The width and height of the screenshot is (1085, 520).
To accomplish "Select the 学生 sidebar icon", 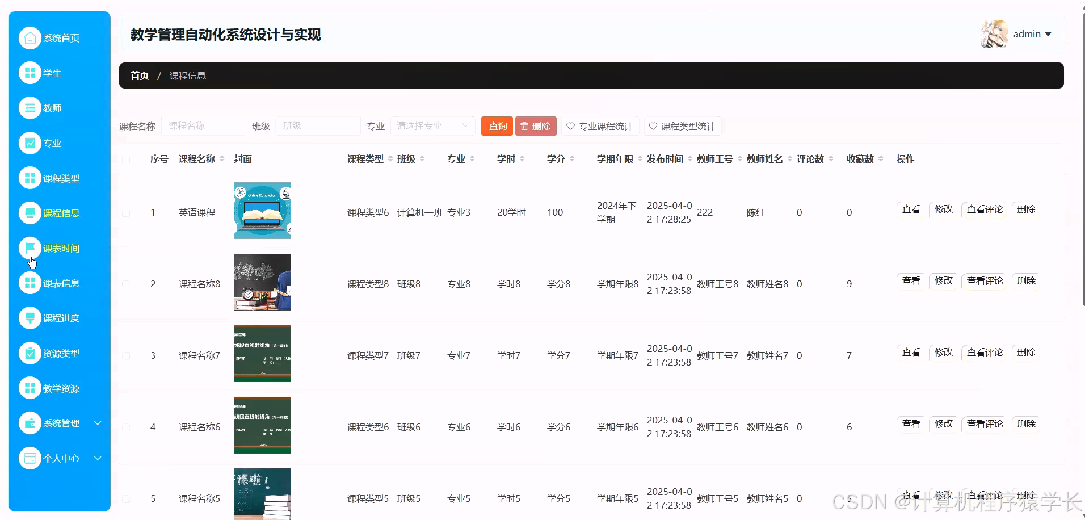I will 31,73.
